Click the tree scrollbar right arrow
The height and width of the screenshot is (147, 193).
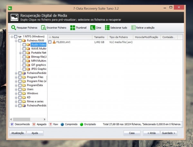[x=44, y=119]
